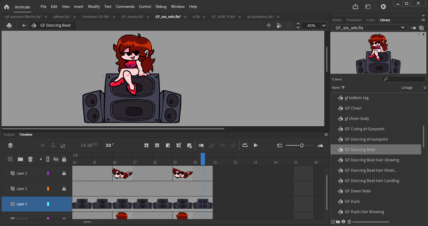Click frame 33 on the timeline ruler

(255, 162)
